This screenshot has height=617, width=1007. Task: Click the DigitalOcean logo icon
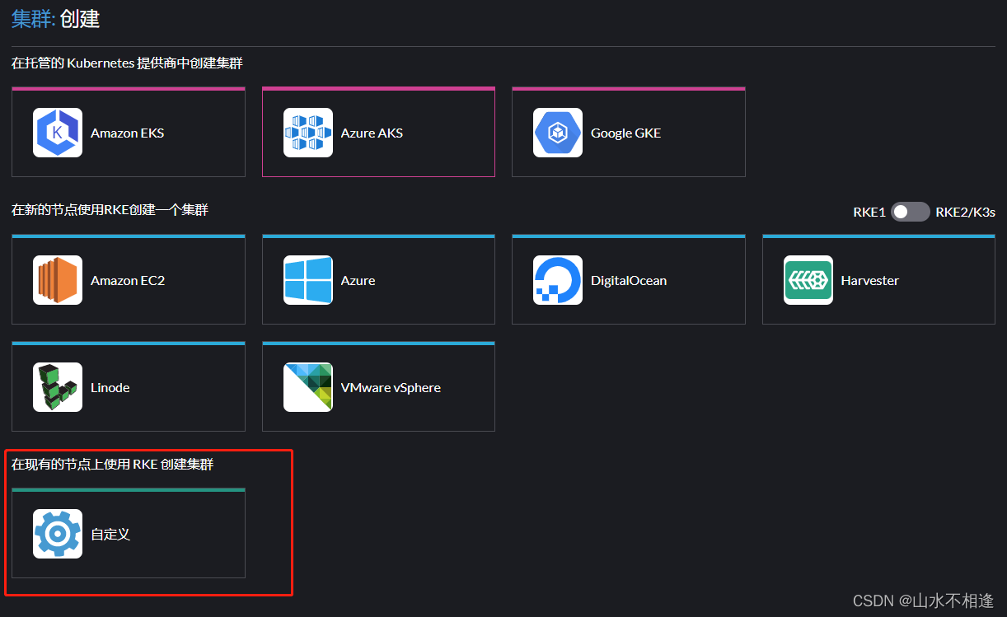(x=558, y=280)
